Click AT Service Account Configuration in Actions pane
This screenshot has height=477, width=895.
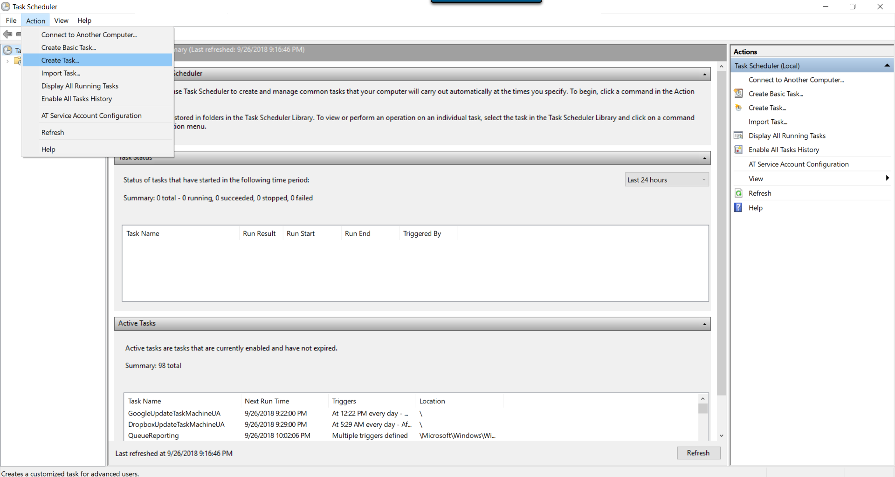coord(799,164)
